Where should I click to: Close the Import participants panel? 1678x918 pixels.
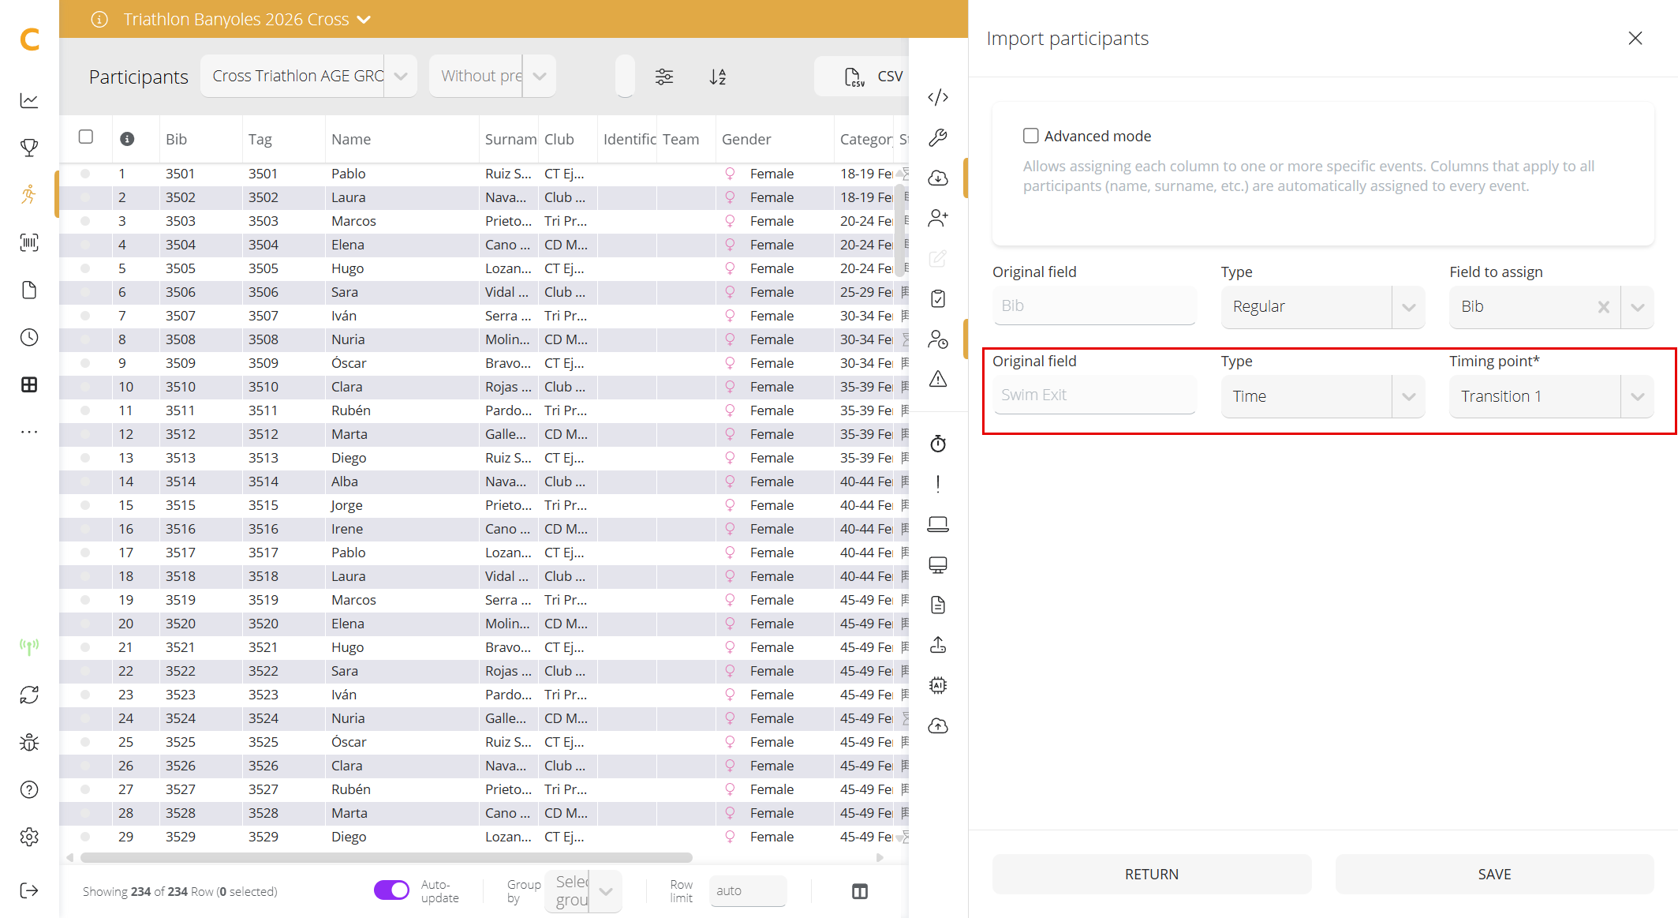1635,38
